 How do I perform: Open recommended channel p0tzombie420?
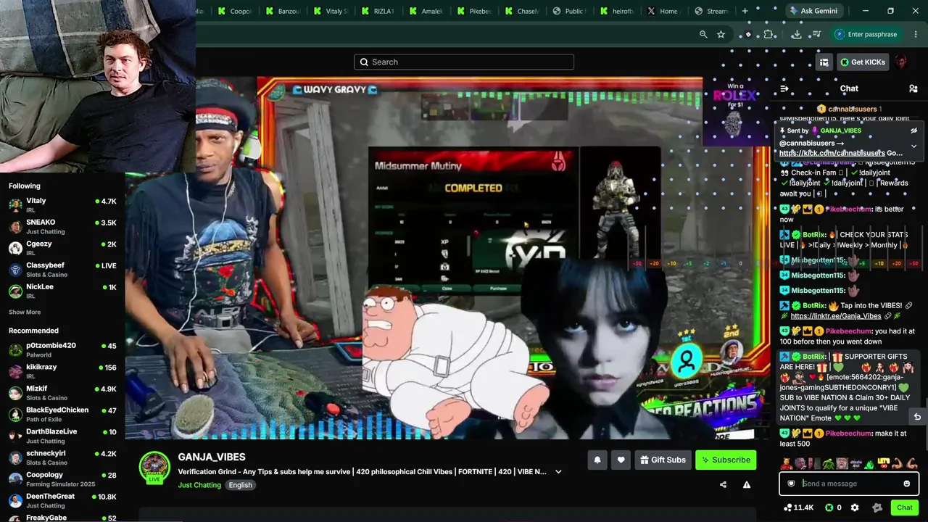click(x=62, y=350)
